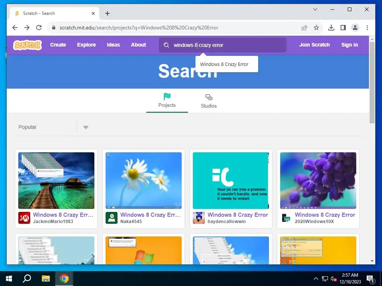The image size is (382, 286).
Task: Open Windows Start menu
Action: 9,279
